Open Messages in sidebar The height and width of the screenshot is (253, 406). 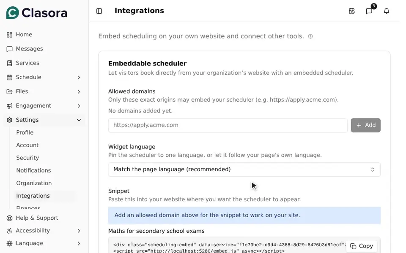pyautogui.click(x=44, y=50)
